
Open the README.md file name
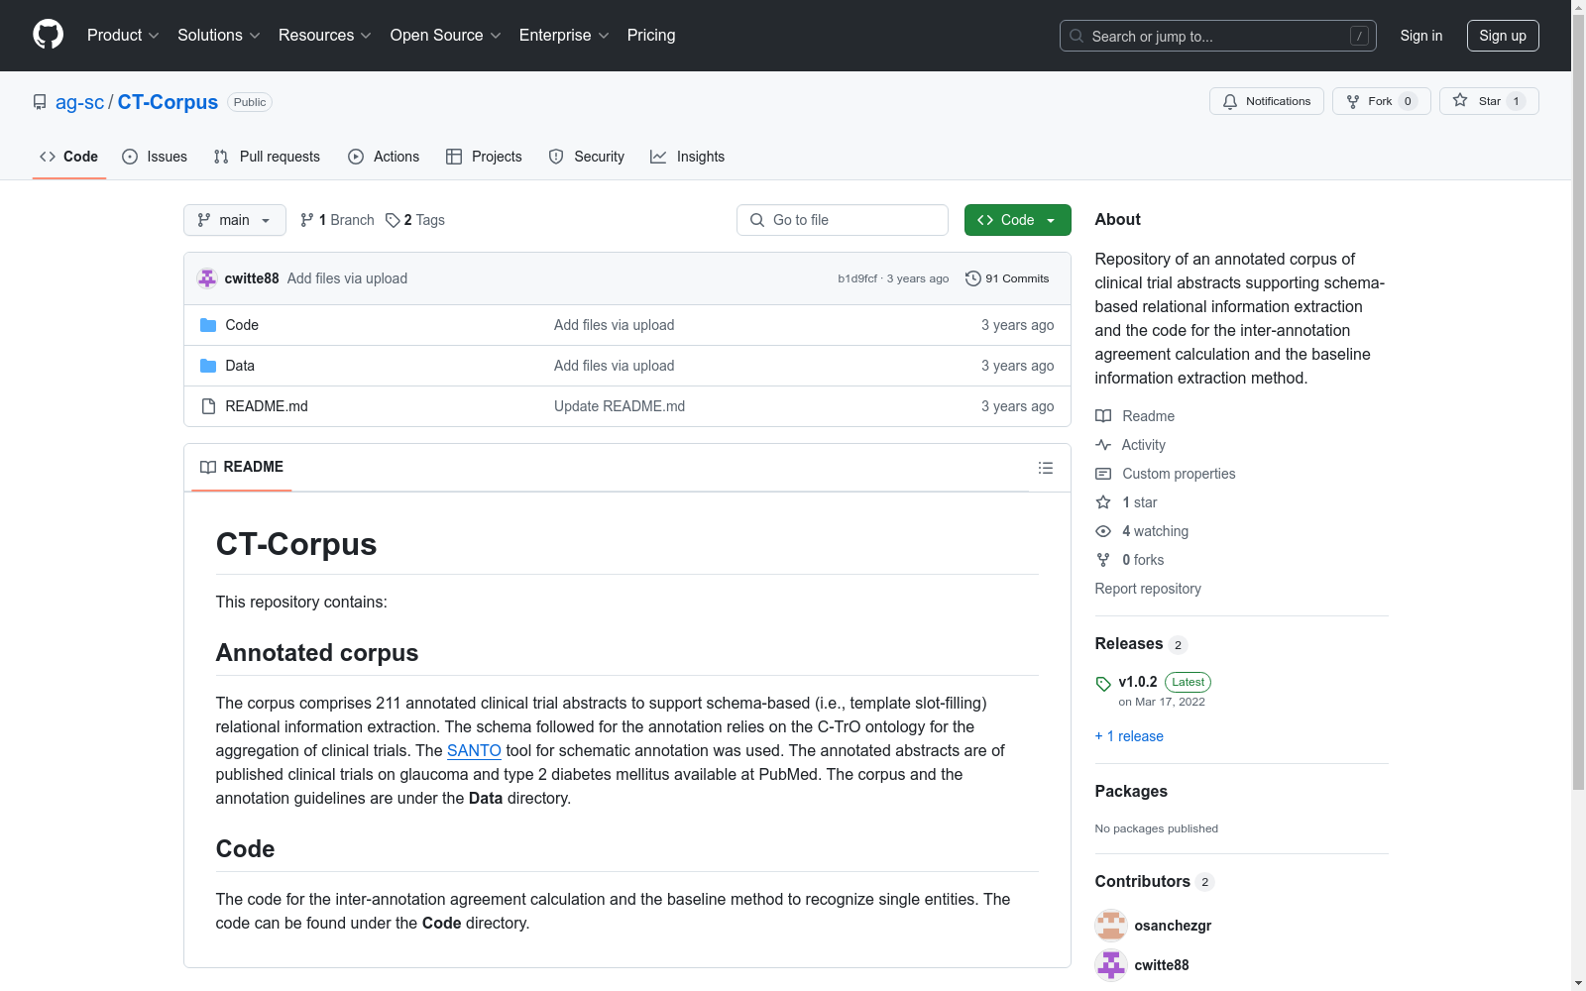(x=267, y=406)
